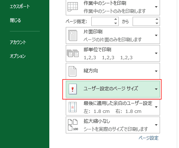Viewport: 179px width, 148px height.
Task: Open the 部単位で印刷 dropdown arrow
Action: click(156, 53)
